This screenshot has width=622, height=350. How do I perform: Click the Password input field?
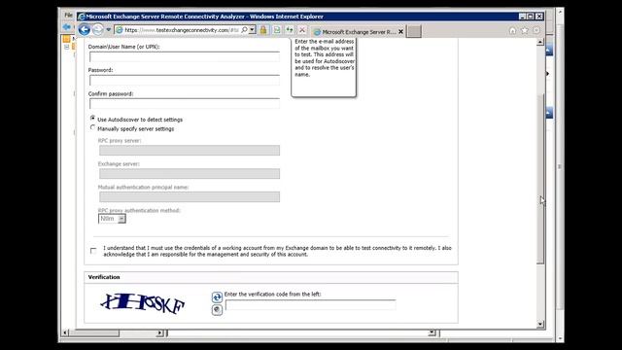click(185, 80)
